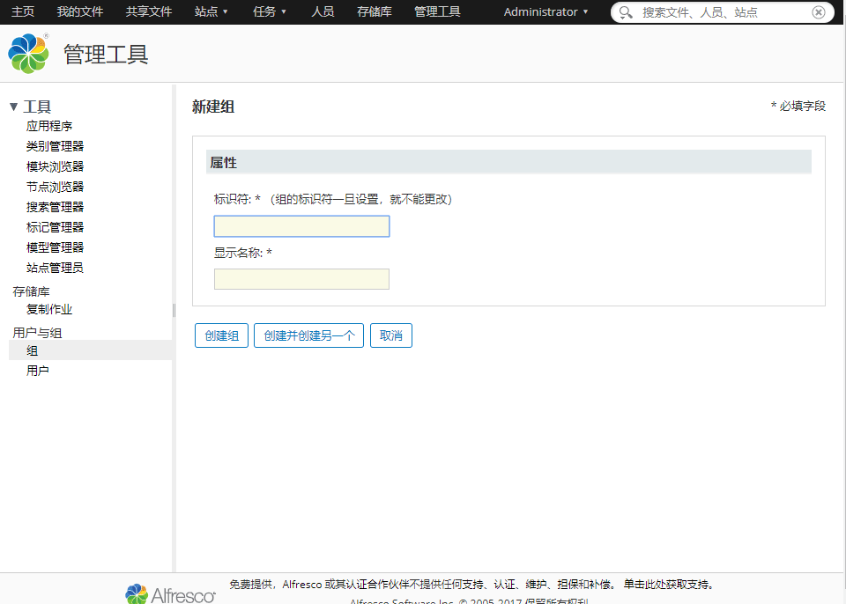Click the 创建组 button
Screen dimensions: 846x604
pyautogui.click(x=221, y=335)
